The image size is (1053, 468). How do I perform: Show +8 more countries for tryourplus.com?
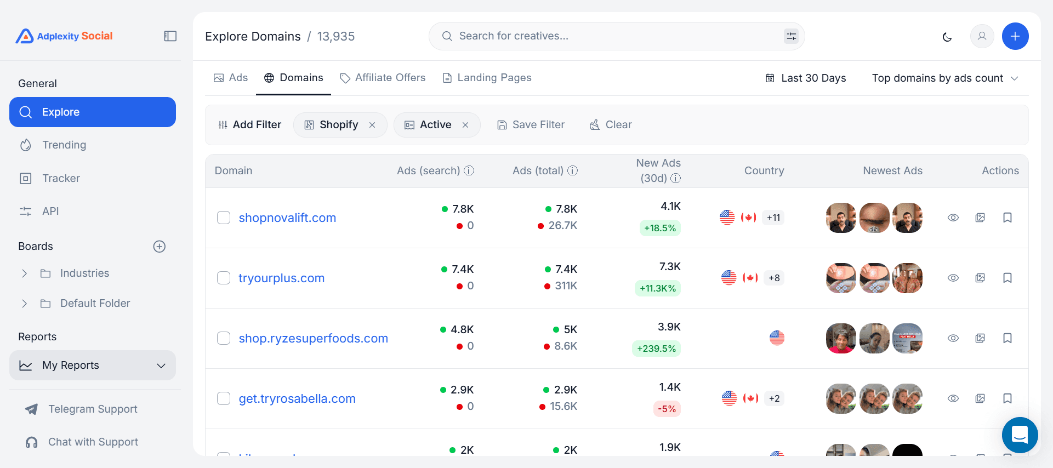point(774,278)
